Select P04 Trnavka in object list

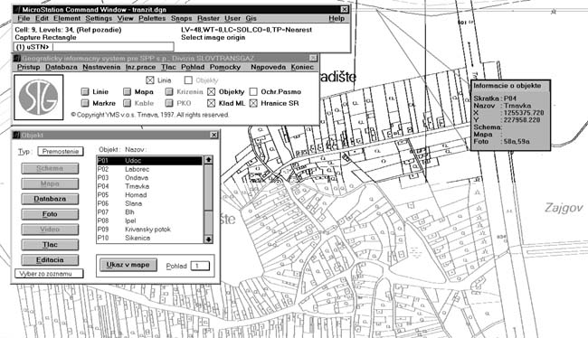tap(149, 186)
